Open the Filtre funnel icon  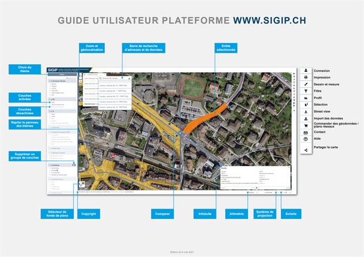tap(306, 91)
